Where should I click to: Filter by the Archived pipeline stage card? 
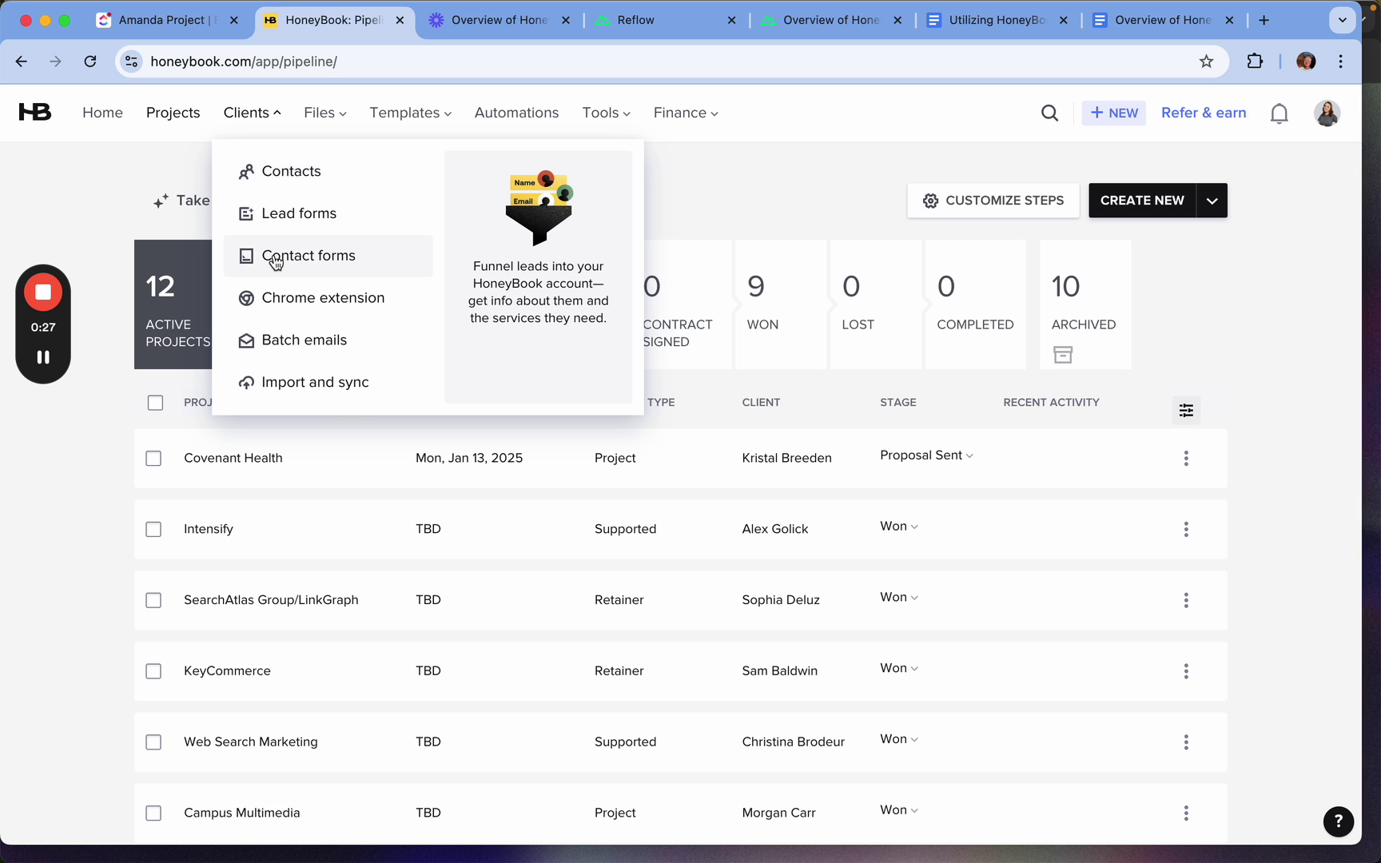click(x=1085, y=304)
